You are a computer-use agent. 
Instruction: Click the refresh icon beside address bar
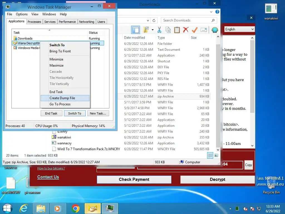[154, 20]
